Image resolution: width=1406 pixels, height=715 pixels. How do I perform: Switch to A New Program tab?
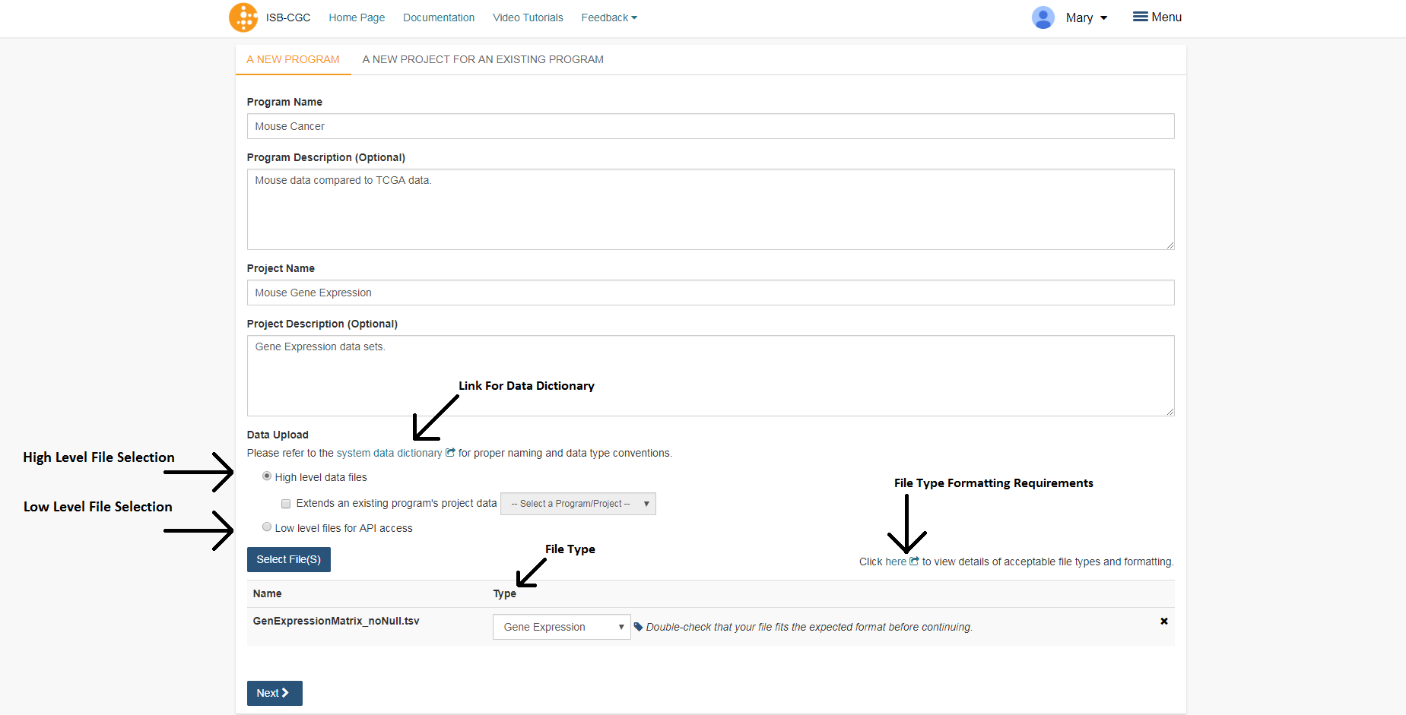(x=293, y=59)
